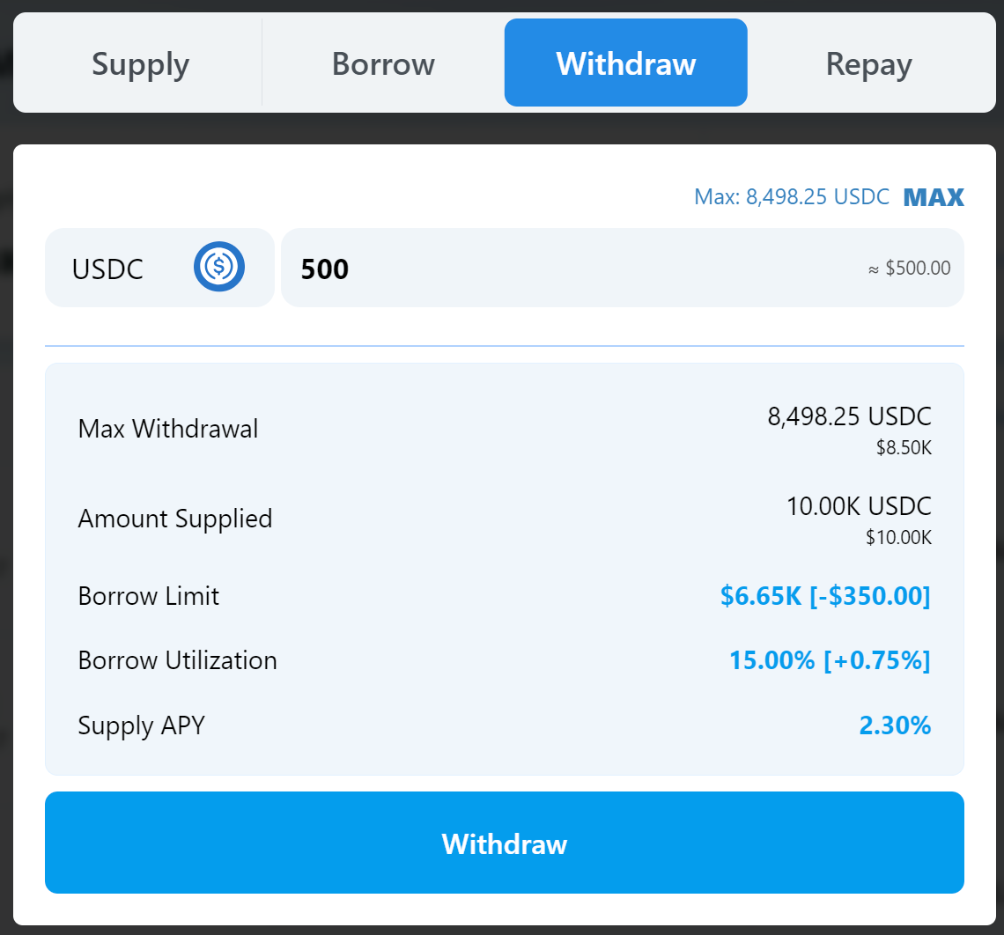Image resolution: width=1004 pixels, height=935 pixels.
Task: Click the USDC coin icon
Action: (219, 267)
